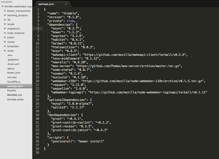Open the env.dist file

(x=12, y=77)
